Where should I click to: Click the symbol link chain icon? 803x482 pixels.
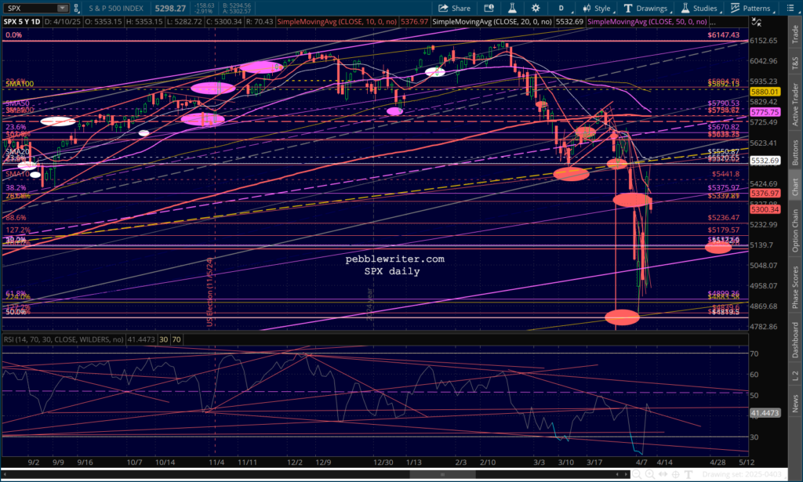76,8
